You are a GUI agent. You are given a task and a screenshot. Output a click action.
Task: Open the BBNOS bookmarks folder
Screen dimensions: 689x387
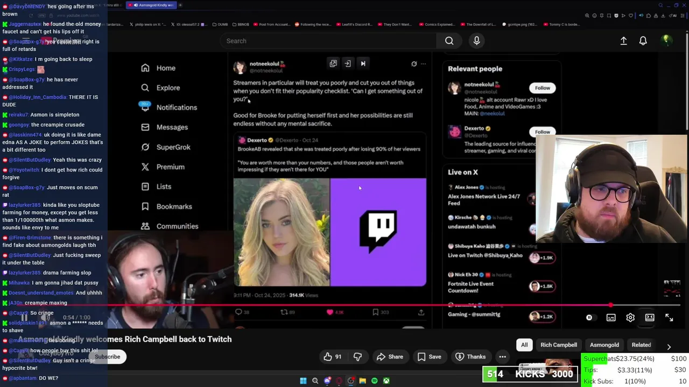coord(240,24)
